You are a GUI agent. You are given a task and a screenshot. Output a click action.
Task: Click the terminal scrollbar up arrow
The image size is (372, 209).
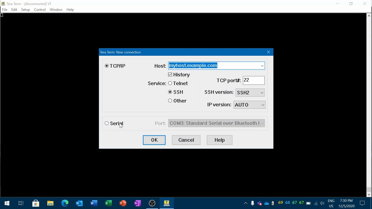369,16
